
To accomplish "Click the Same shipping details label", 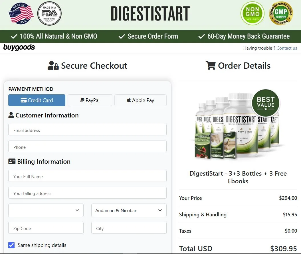I will 42,245.
